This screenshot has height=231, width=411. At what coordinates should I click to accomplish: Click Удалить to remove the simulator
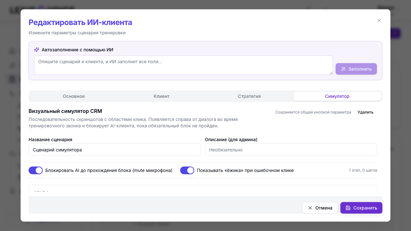pos(365,112)
